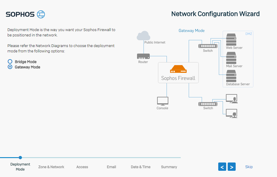The width and height of the screenshot is (277, 177).
Task: Click the Database Server label
Action: point(238,84)
